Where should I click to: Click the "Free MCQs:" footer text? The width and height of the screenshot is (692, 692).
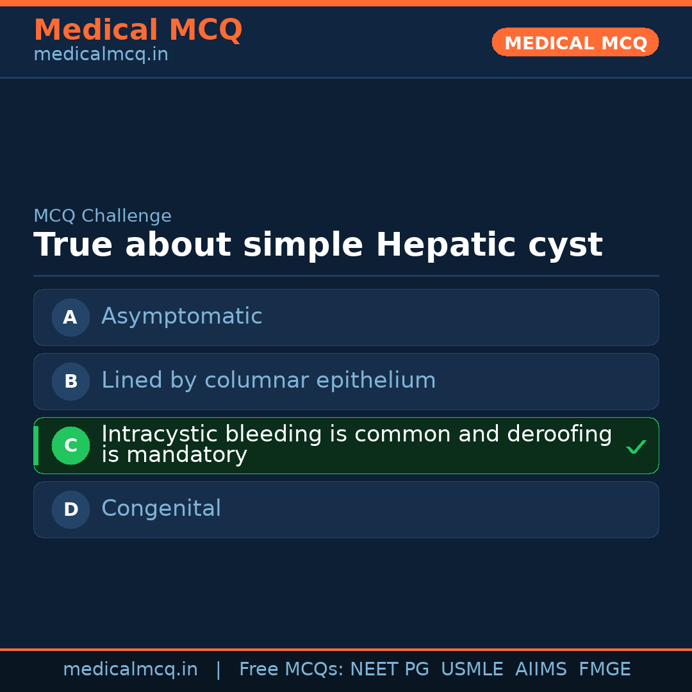pyautogui.click(x=291, y=670)
